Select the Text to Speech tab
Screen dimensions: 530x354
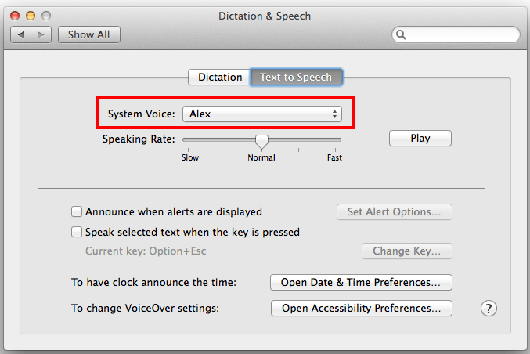point(296,77)
